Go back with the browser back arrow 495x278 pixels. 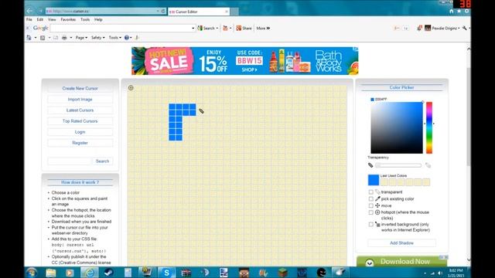pyautogui.click(x=29, y=11)
